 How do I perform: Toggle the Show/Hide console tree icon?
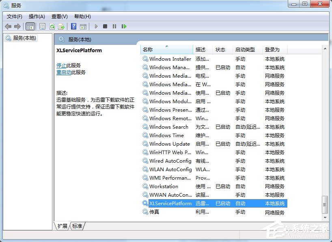pos(30,26)
